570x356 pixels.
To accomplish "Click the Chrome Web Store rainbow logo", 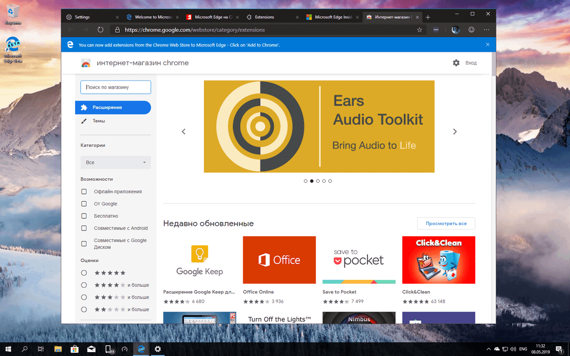I will pos(86,63).
